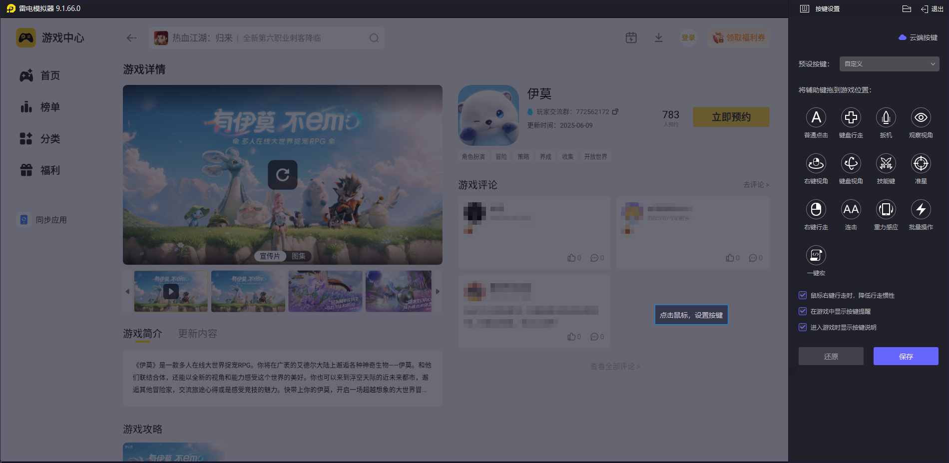Switch to the 更新内容 tab
The height and width of the screenshot is (463, 949).
pyautogui.click(x=197, y=333)
